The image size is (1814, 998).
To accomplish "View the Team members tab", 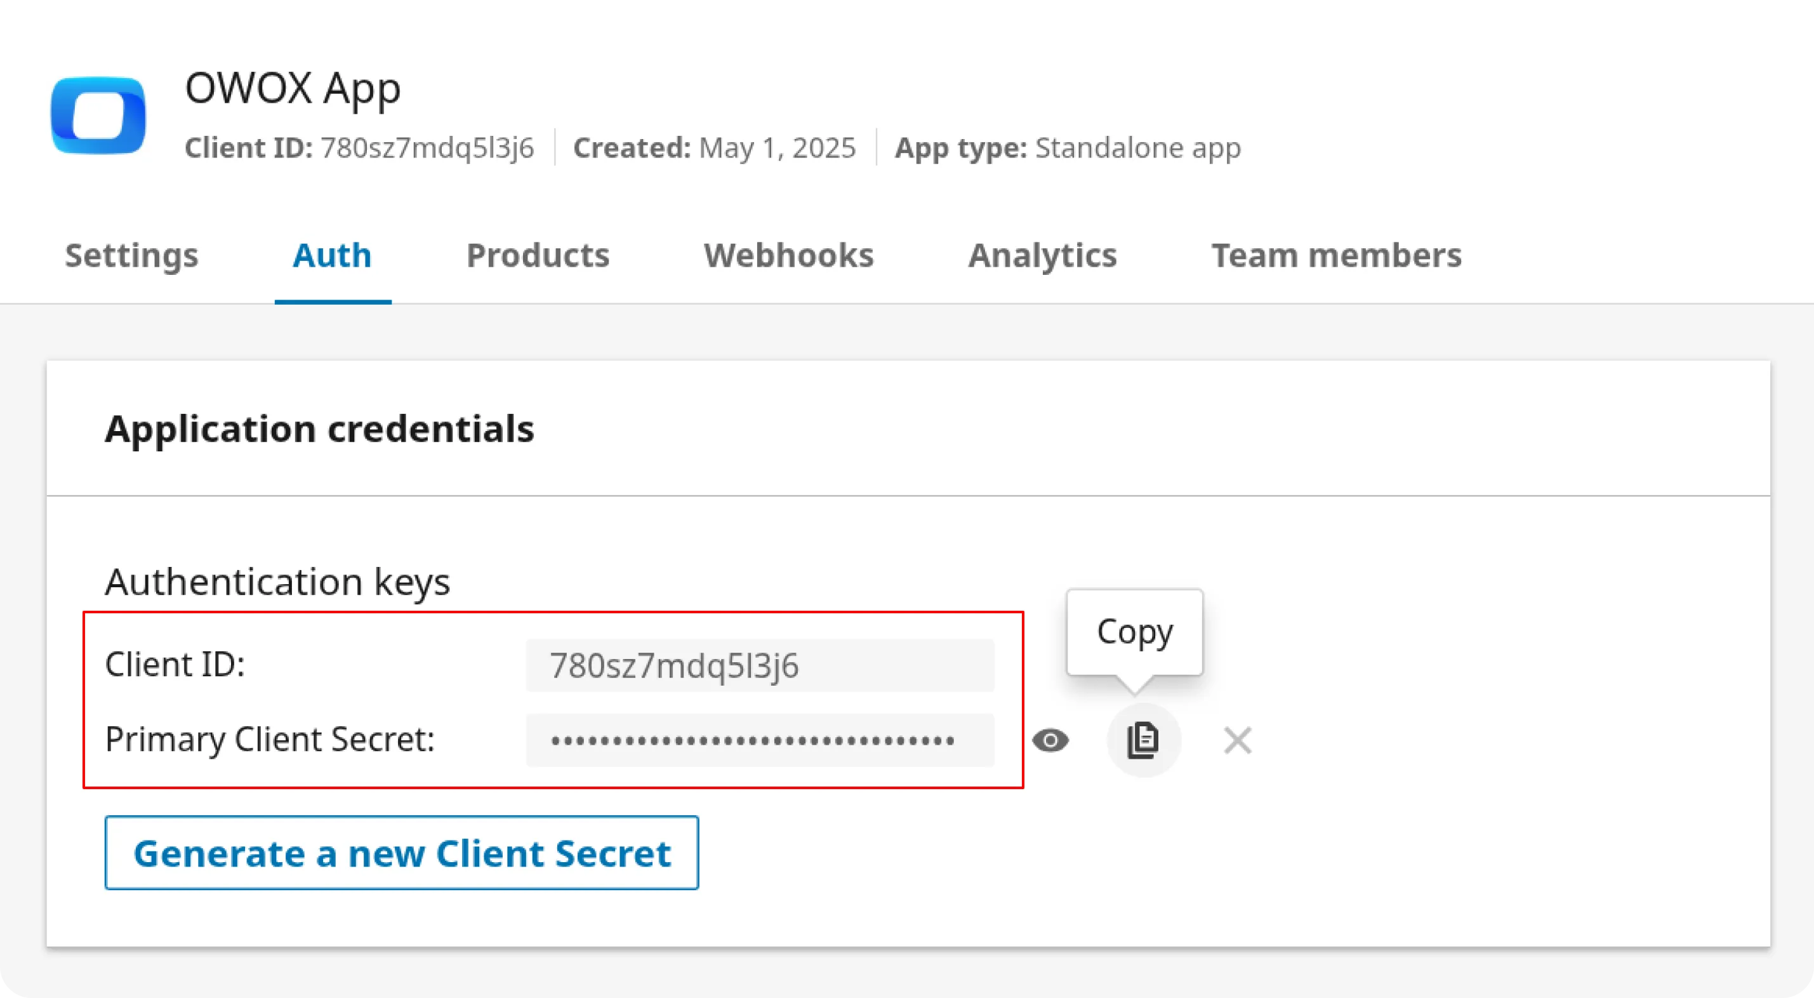I will pyautogui.click(x=1336, y=255).
